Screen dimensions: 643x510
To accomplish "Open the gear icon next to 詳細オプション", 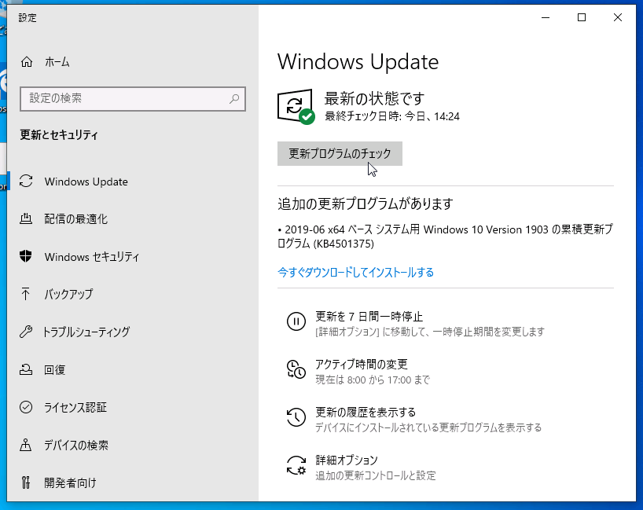I will coord(296,464).
